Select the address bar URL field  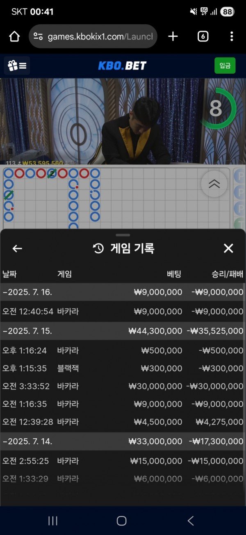click(93, 37)
